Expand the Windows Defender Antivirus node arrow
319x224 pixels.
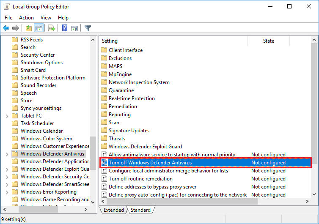coord(7,154)
